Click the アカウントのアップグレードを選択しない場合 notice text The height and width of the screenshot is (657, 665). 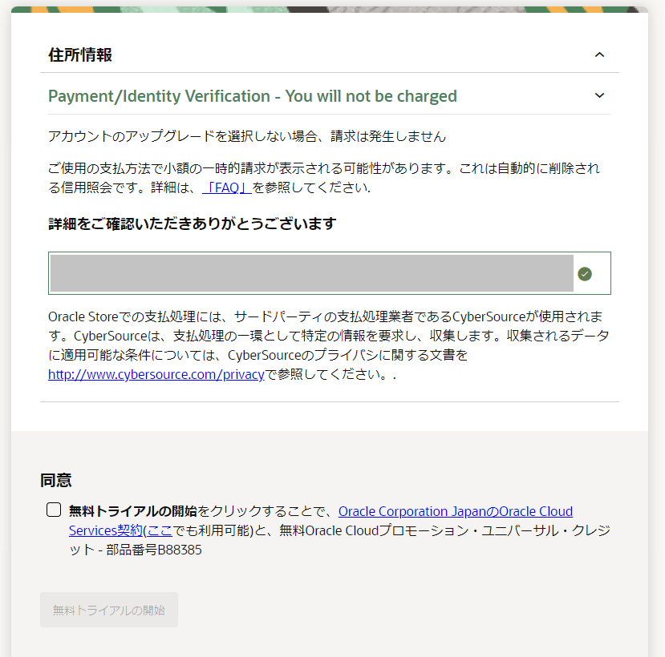[247, 136]
